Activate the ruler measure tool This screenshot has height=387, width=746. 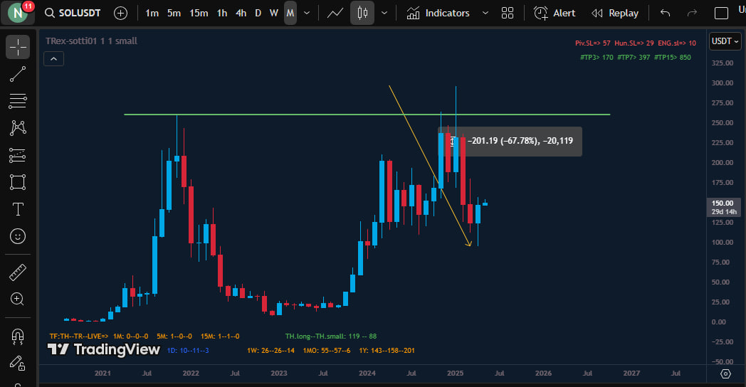[18, 272]
